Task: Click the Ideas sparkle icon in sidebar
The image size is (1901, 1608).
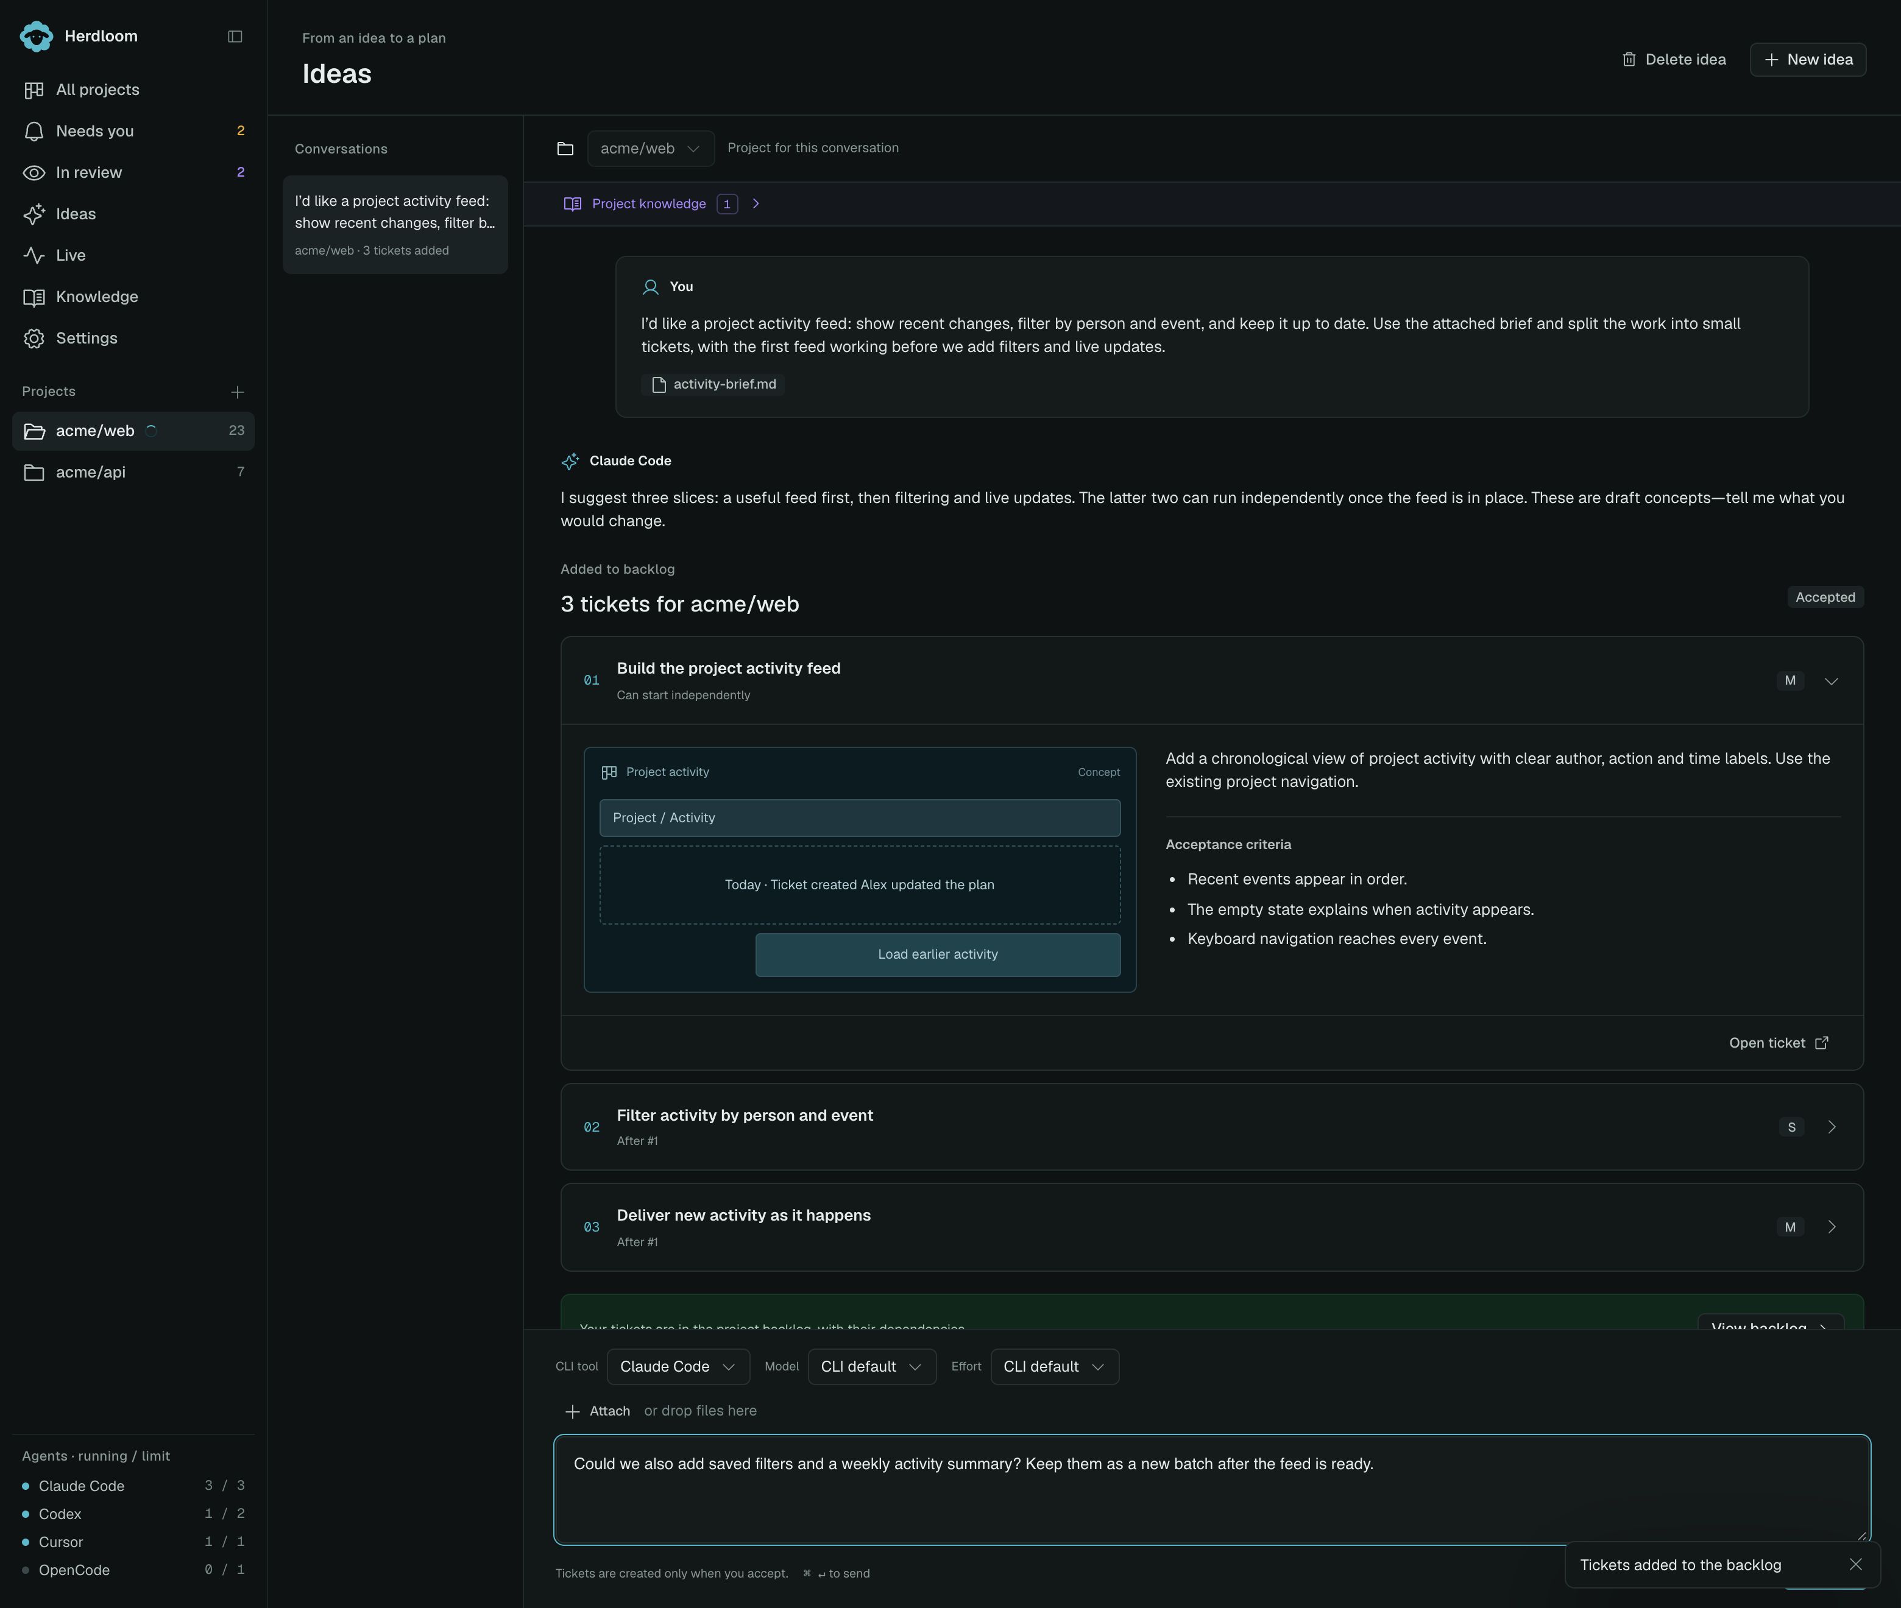Action: (x=34, y=214)
